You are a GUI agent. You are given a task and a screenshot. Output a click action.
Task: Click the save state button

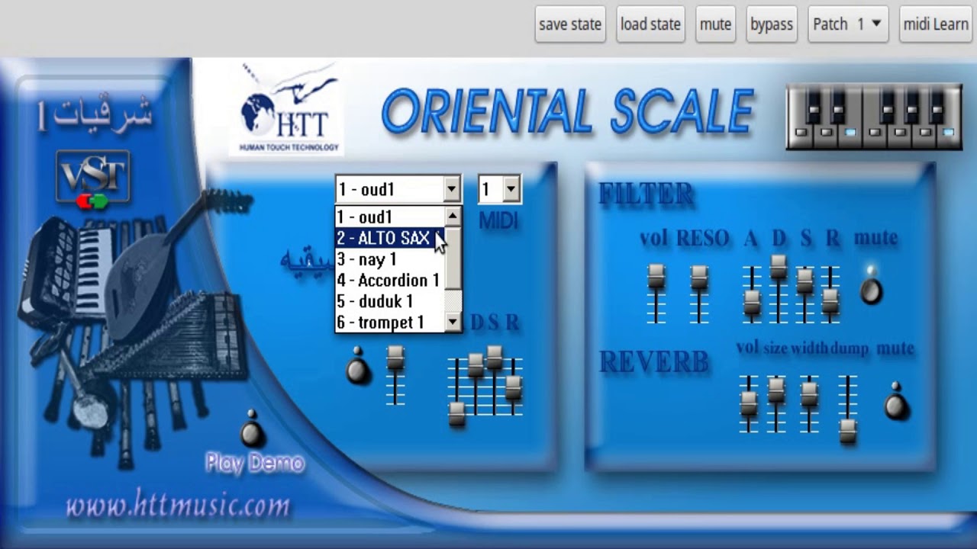pos(570,24)
